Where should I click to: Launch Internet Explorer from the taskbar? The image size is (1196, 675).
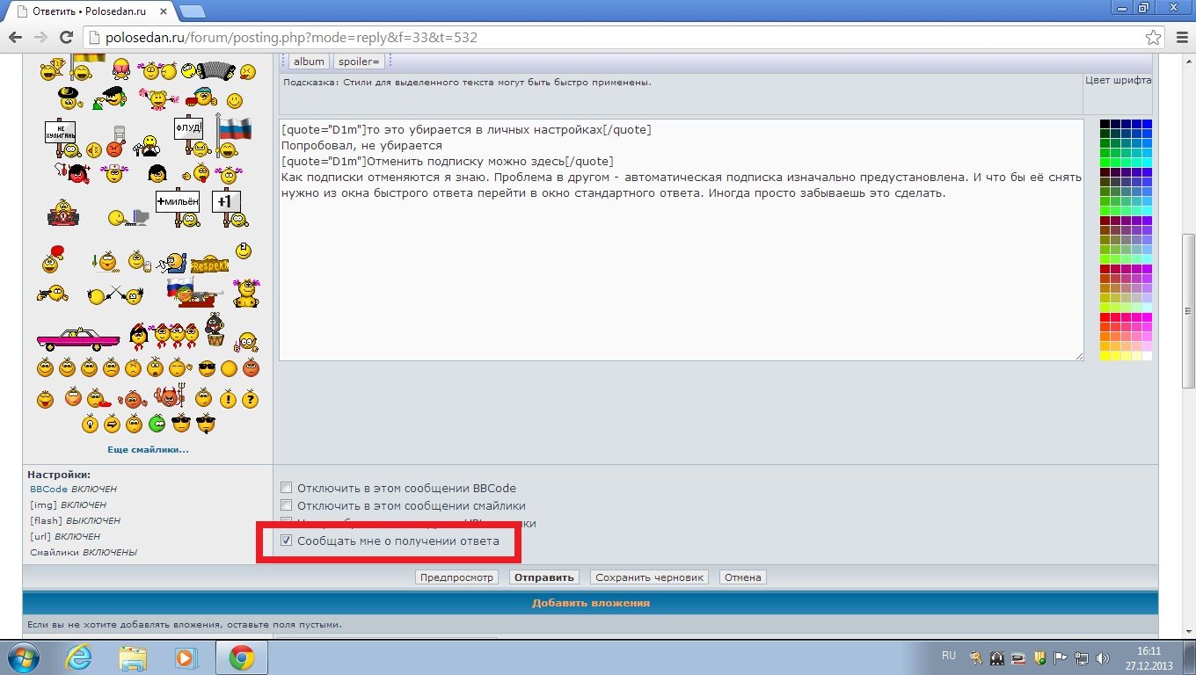(x=78, y=657)
